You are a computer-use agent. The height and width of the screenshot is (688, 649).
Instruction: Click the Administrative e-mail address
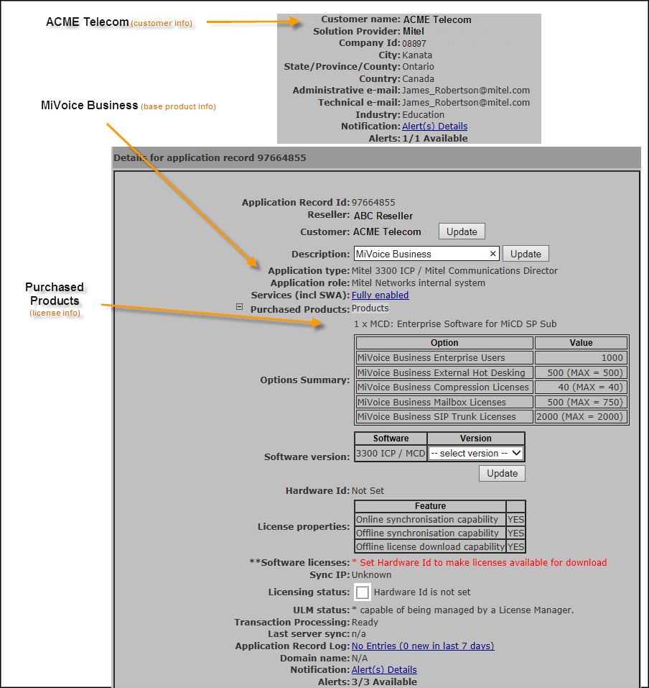click(x=466, y=91)
